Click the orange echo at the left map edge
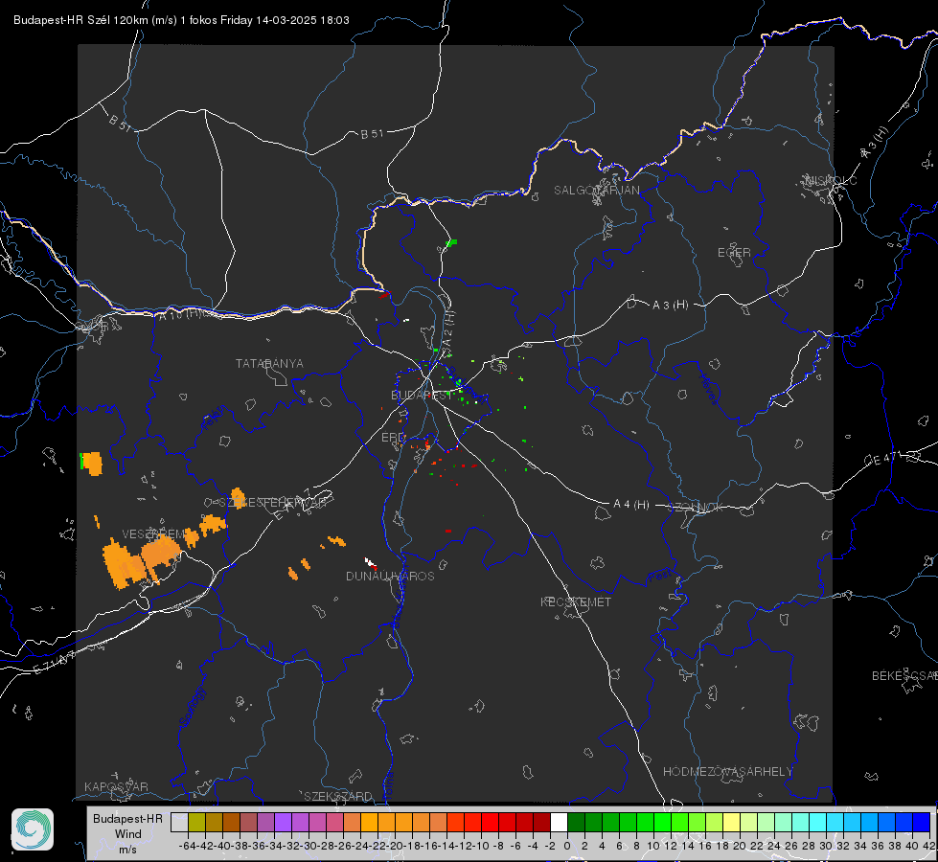 [x=92, y=464]
